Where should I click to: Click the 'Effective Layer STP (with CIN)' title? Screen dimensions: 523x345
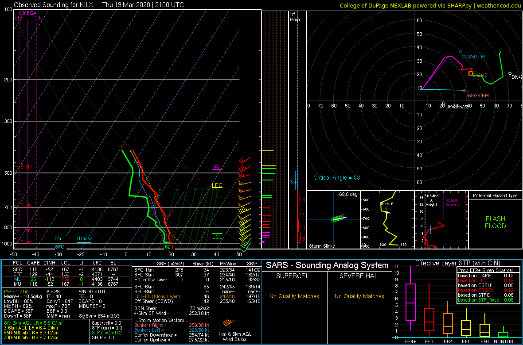pos(457,264)
